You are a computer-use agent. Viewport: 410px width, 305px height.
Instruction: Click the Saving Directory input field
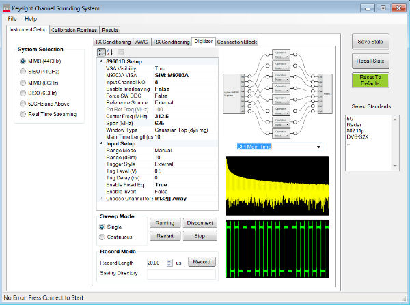(181, 274)
